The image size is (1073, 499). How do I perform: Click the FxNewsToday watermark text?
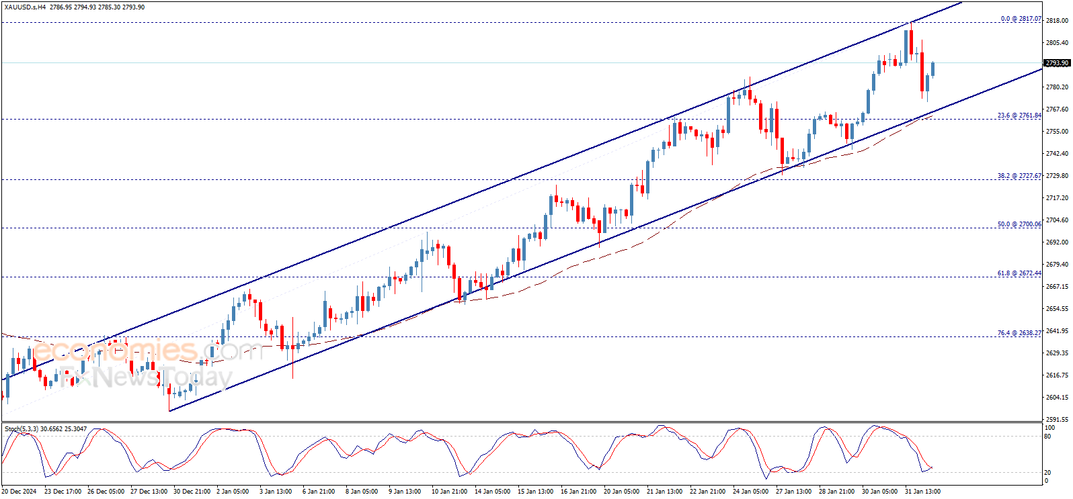(x=145, y=377)
